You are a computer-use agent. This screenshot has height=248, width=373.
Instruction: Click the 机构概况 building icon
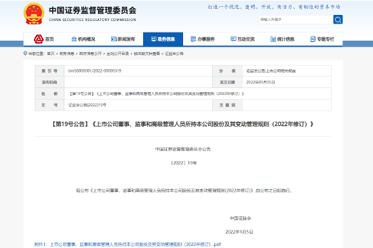[x=74, y=39]
